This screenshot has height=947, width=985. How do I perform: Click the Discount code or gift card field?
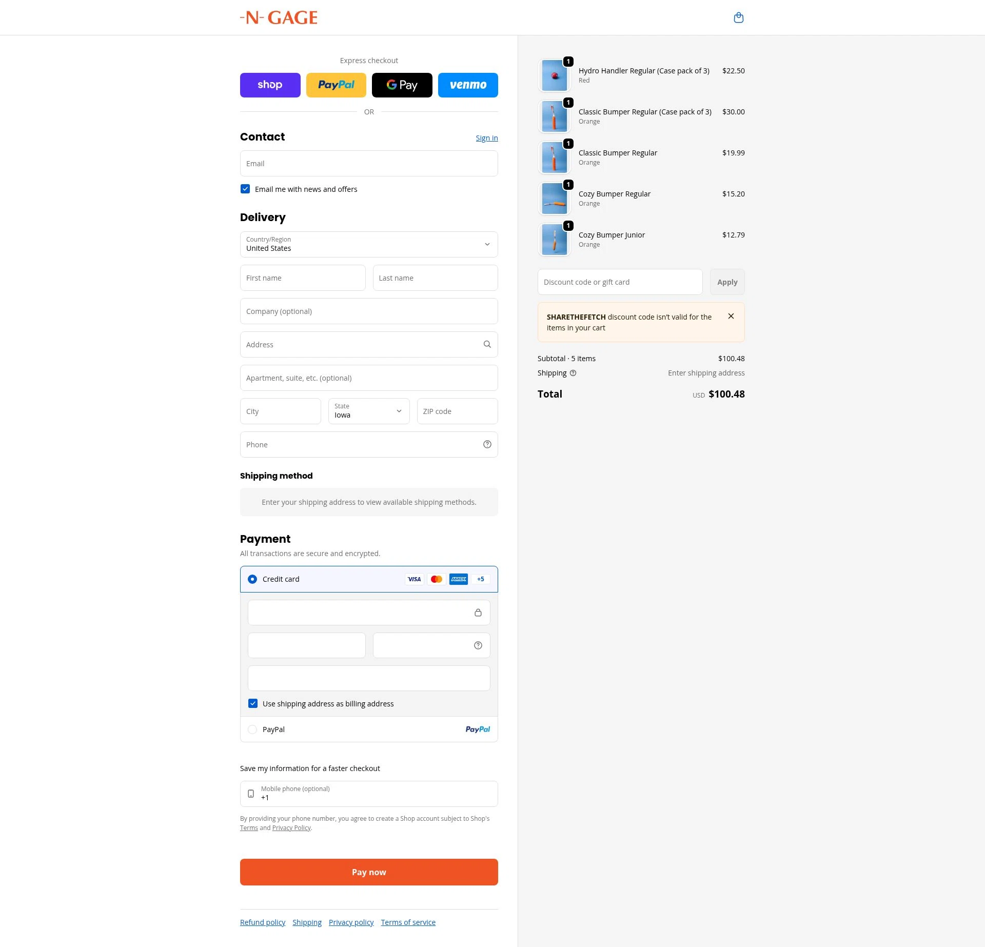point(620,282)
